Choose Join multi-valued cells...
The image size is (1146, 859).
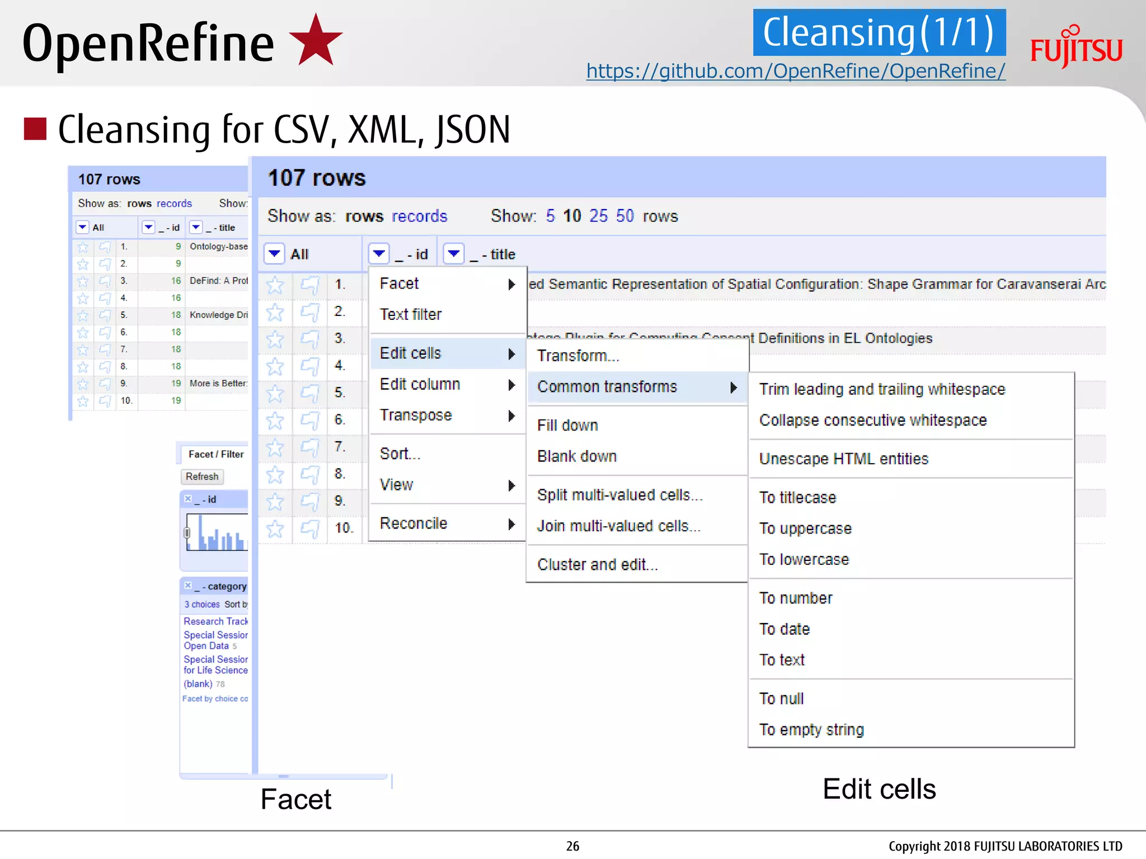click(x=637, y=526)
